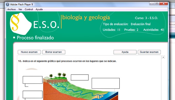The height and width of the screenshot is (100, 175).
Task: Click the Guardar examen button
Action: coord(149,52)
